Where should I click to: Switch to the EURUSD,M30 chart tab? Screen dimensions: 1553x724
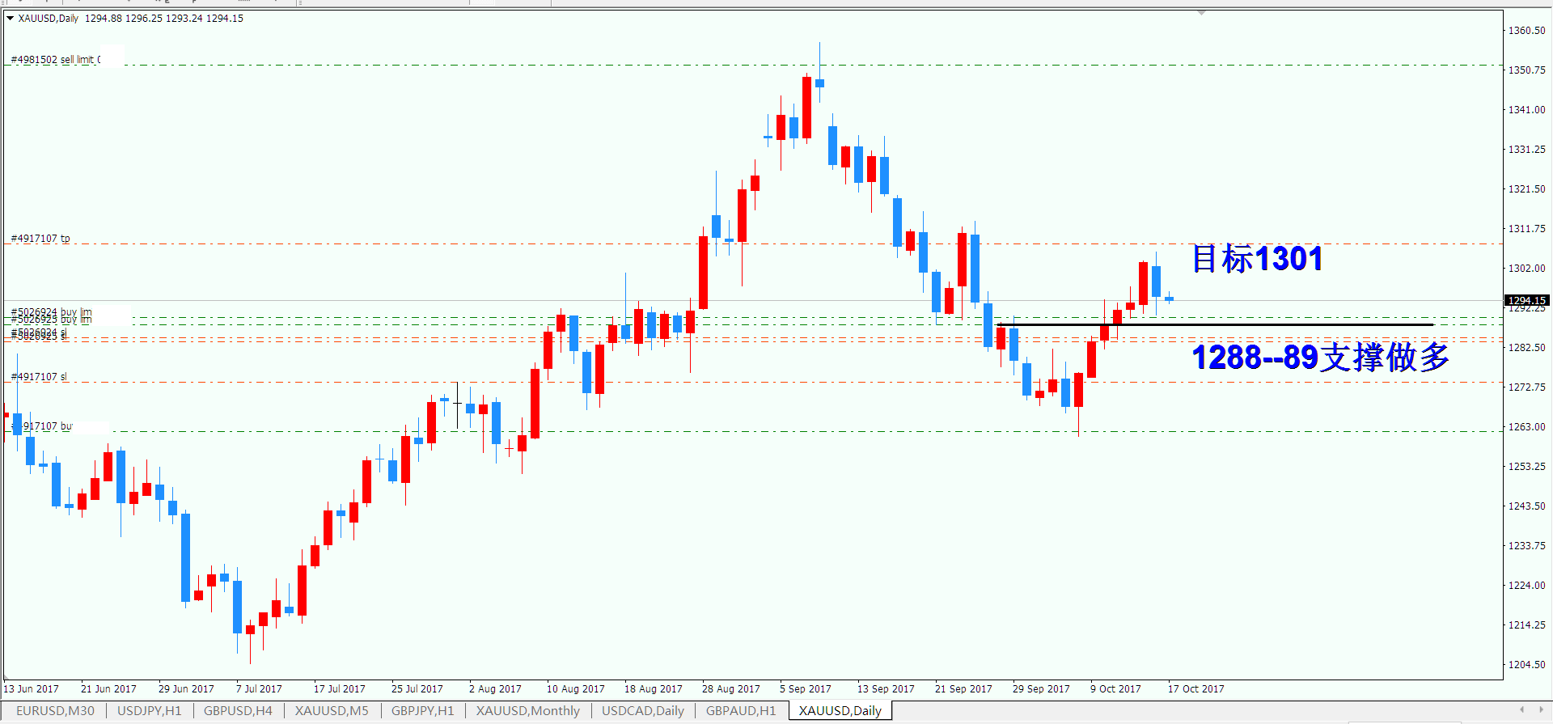(x=55, y=710)
